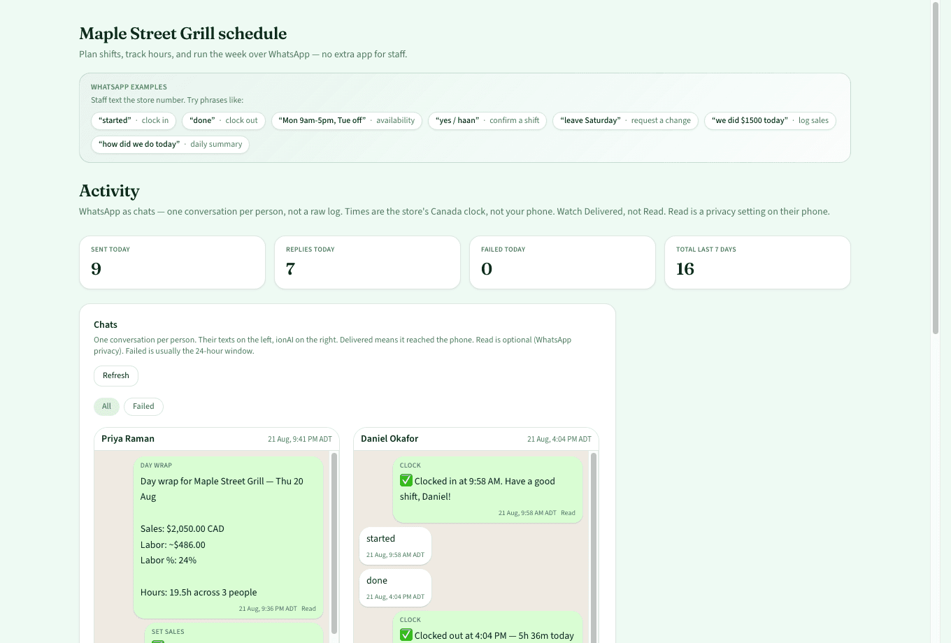Switch to the Failed chats filter
This screenshot has height=643, width=951.
pos(143,407)
